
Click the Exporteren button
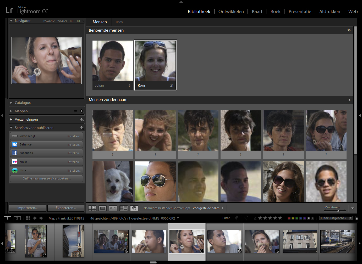[66, 208]
